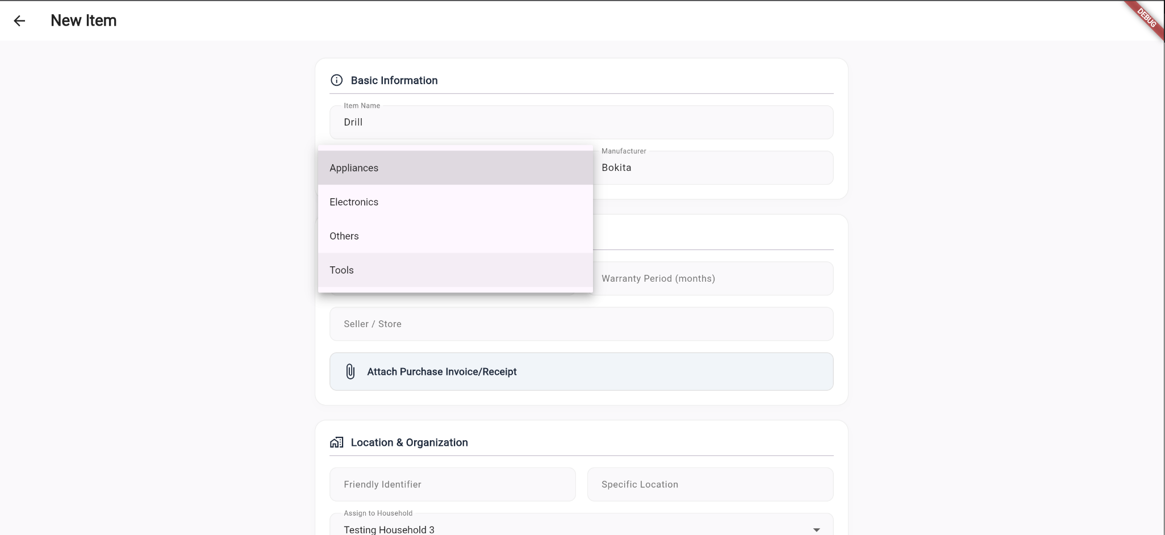
Task: Attach Purchase Invoice/Receipt button
Action: pyautogui.click(x=582, y=371)
